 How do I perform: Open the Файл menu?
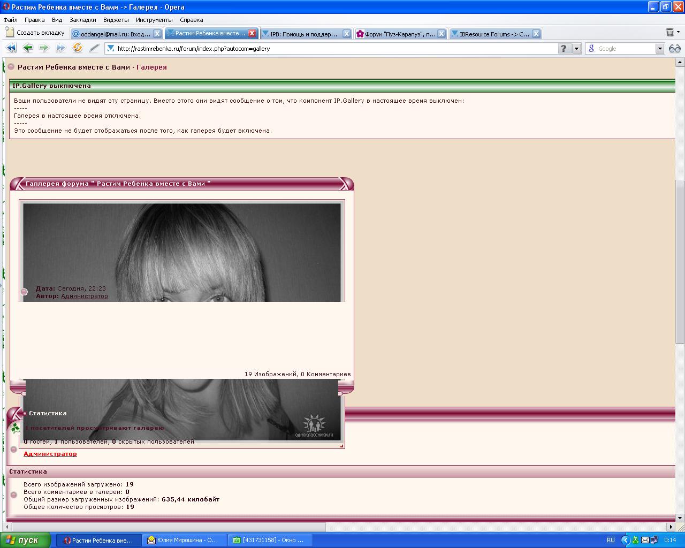(x=10, y=20)
